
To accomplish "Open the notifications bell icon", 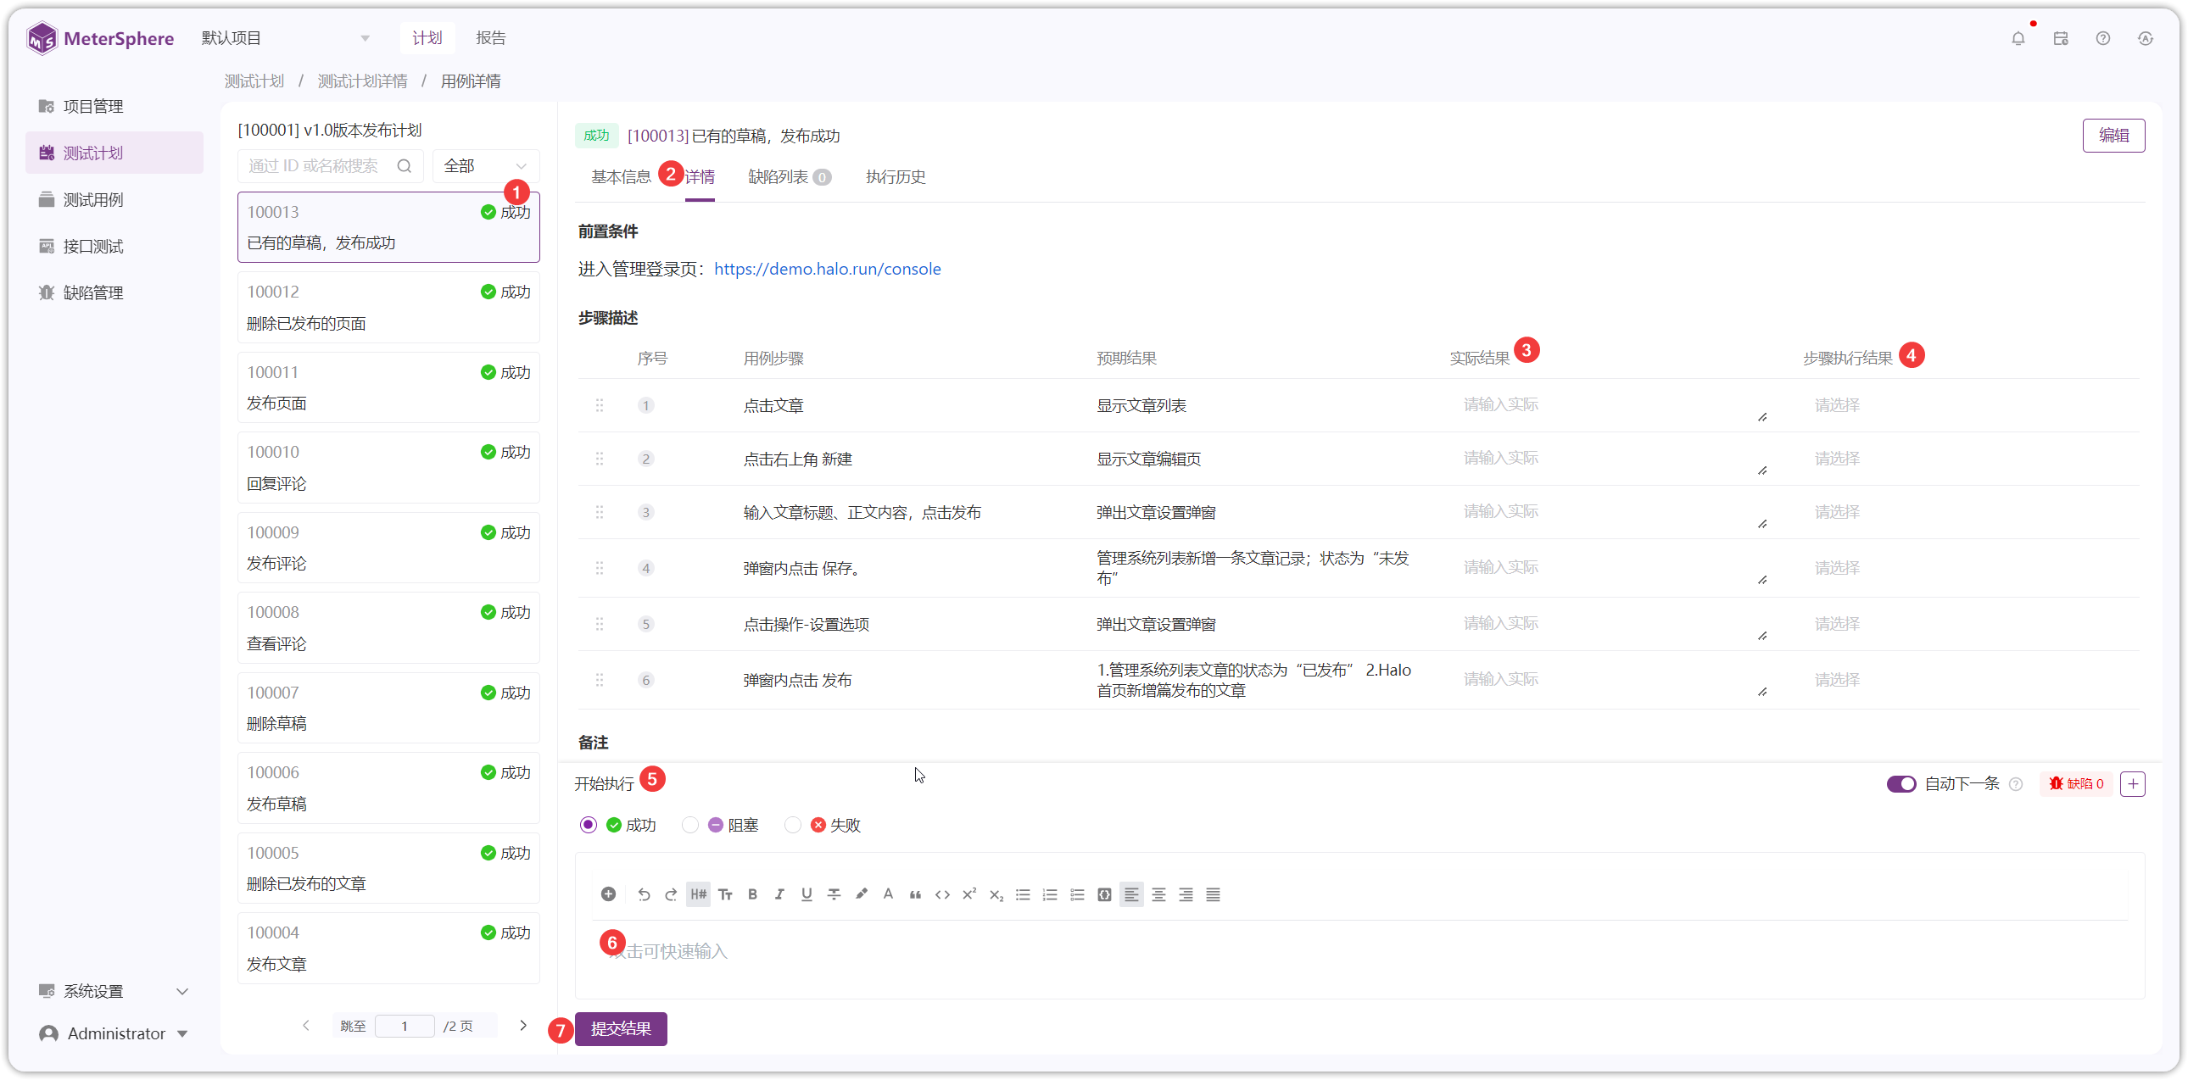I will point(2018,38).
